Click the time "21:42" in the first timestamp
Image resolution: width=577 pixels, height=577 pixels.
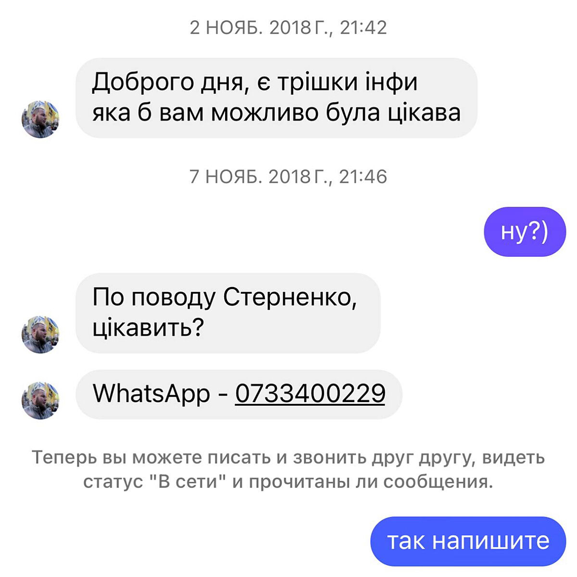click(364, 28)
